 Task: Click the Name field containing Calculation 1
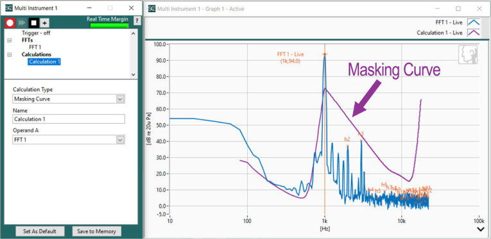click(69, 119)
